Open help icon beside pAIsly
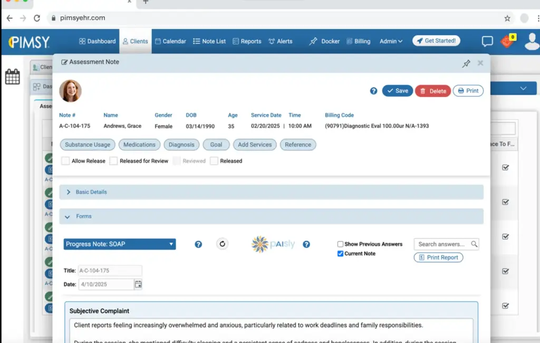 click(x=306, y=244)
